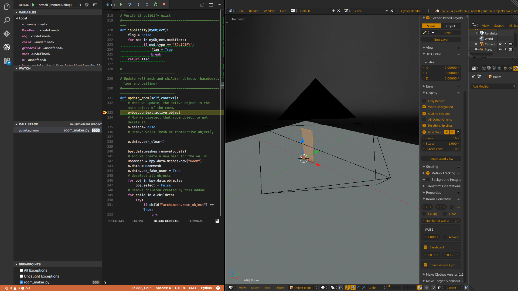Select the translate manipulator arrow in 3D view header
Viewport: 518px width, 291px height.
(x=353, y=287)
